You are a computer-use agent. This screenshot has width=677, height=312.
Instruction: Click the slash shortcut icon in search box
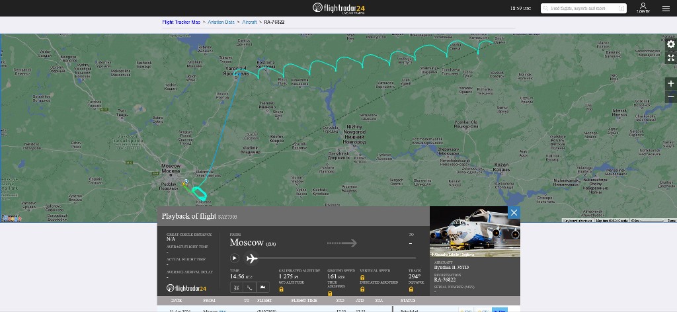point(621,8)
